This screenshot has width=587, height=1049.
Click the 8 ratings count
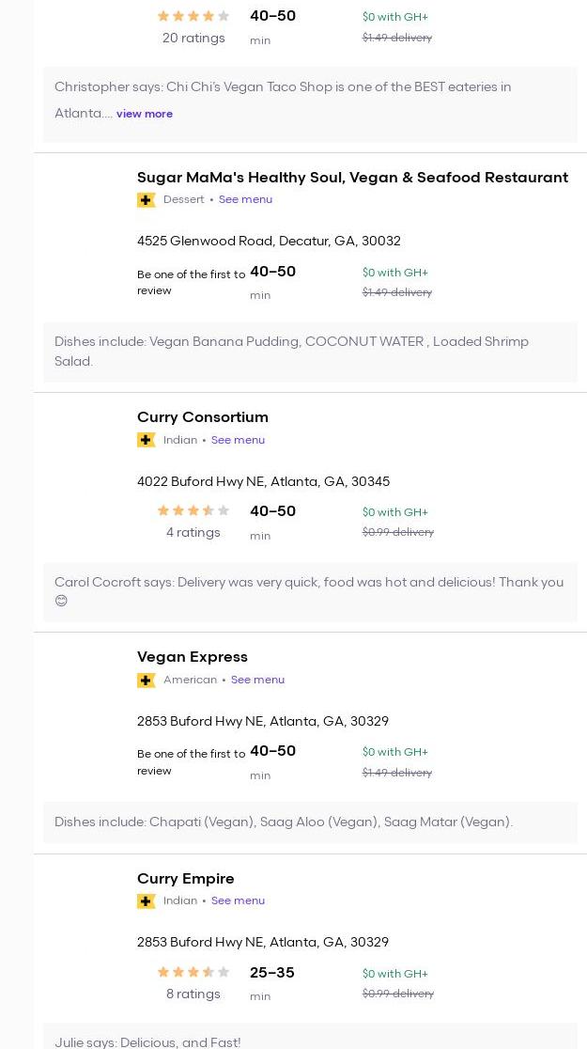point(193,994)
